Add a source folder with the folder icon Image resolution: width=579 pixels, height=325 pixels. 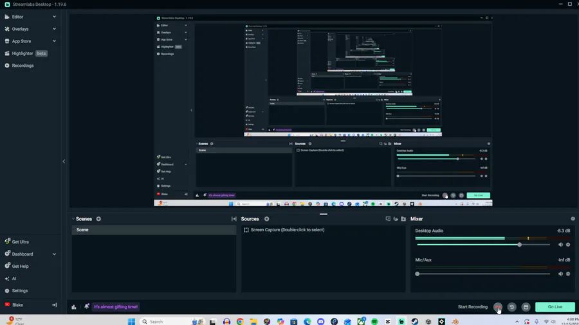pyautogui.click(x=403, y=219)
